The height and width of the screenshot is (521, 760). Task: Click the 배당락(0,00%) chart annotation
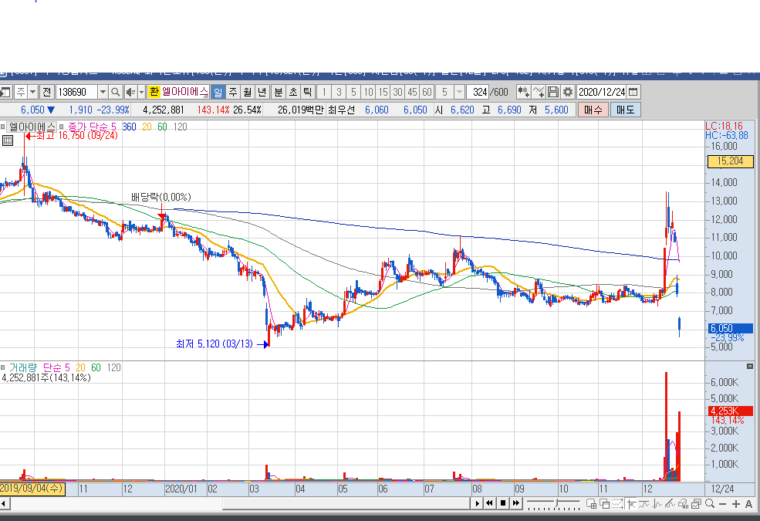pyautogui.click(x=161, y=198)
